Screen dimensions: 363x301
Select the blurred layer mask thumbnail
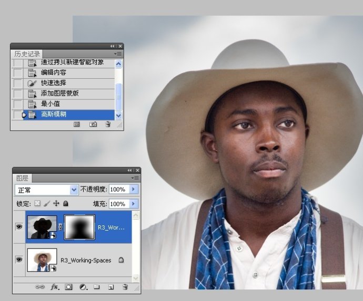[79, 227]
